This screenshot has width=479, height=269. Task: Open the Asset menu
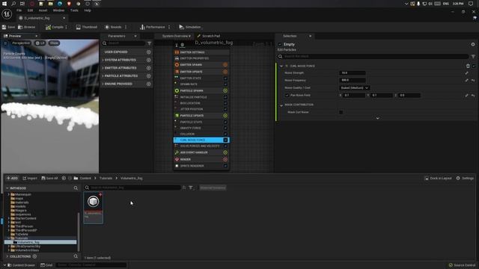[43, 10]
